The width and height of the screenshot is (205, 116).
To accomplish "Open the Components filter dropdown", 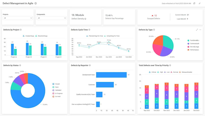I will click(52, 18).
